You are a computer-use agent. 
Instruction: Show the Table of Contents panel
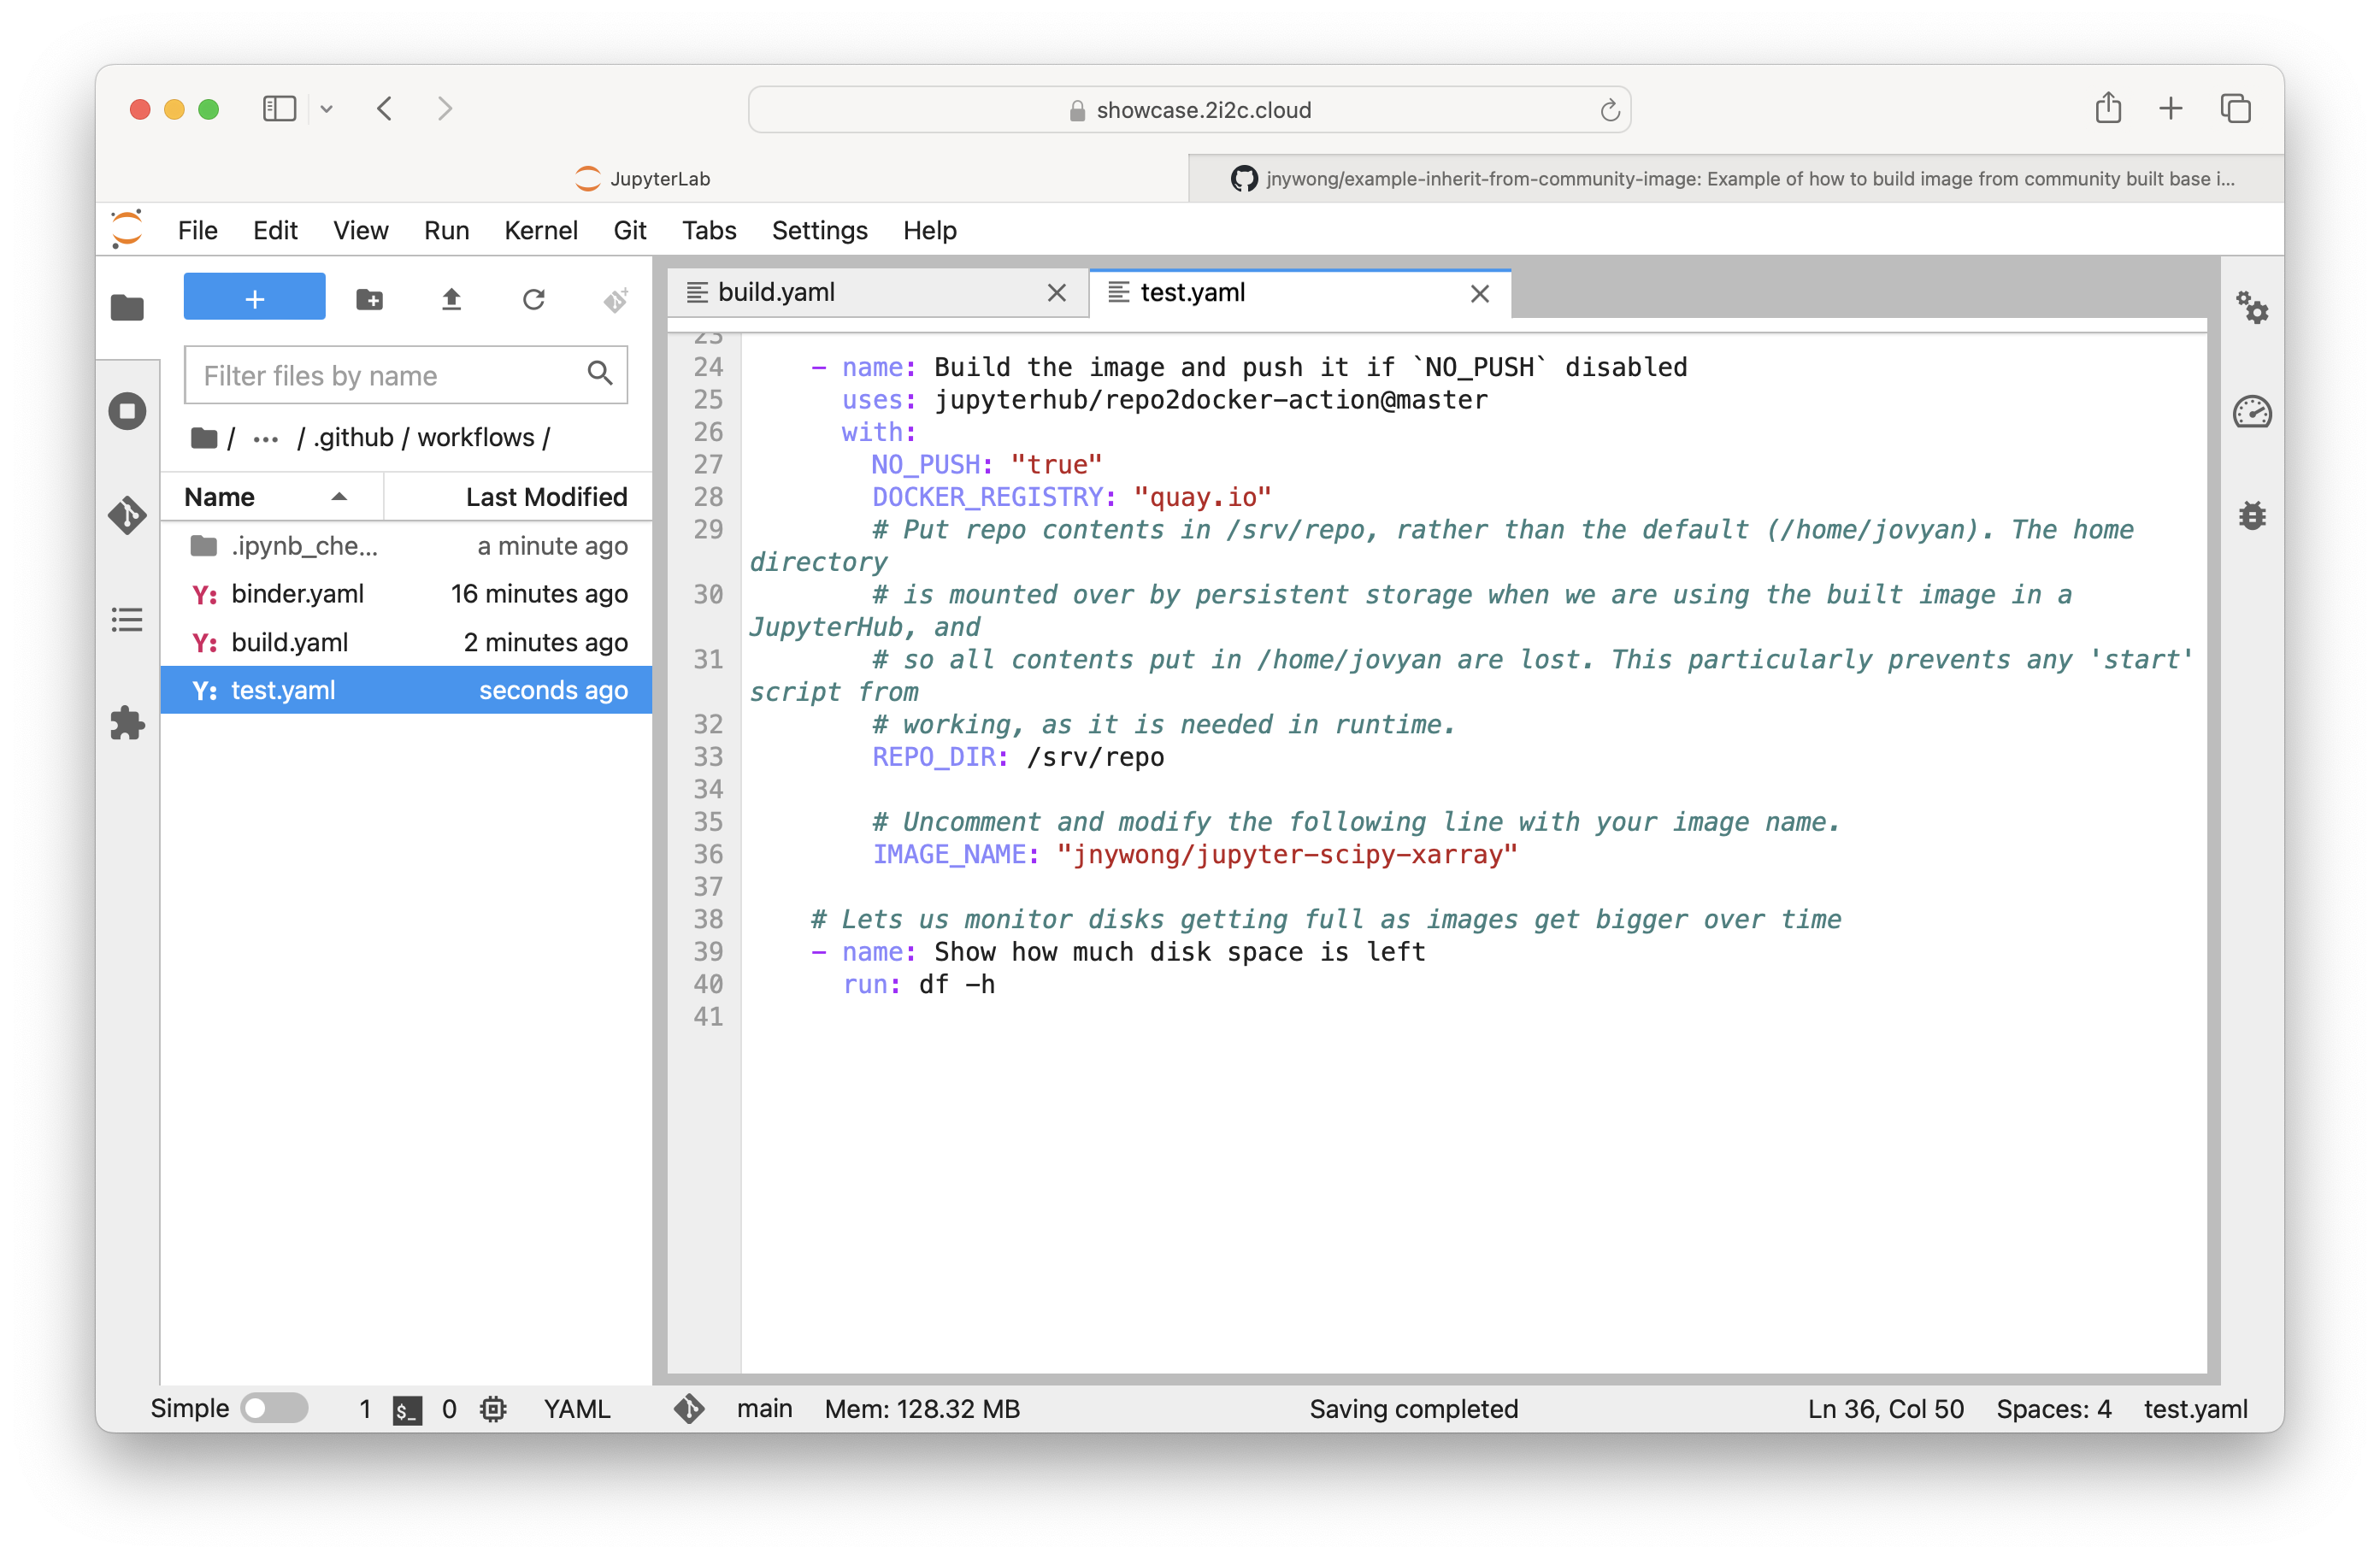coord(127,620)
